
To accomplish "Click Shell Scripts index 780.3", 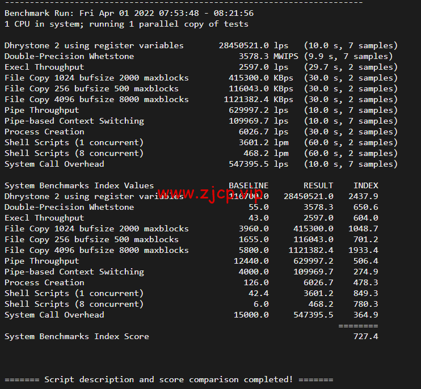I will point(366,304).
